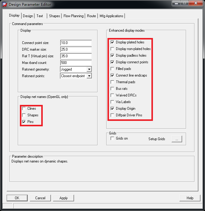
Task: Check Display non-plated holes
Action: click(112, 49)
